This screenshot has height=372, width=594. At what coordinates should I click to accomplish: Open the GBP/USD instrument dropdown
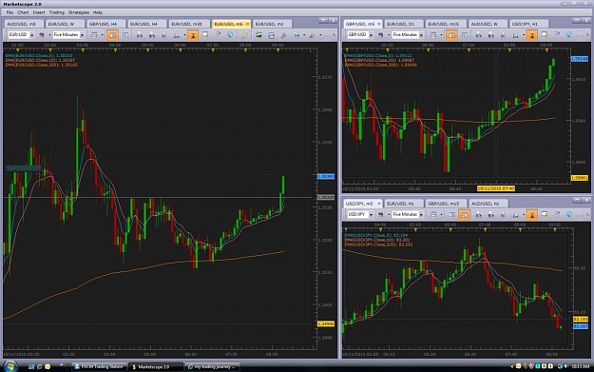(371, 35)
